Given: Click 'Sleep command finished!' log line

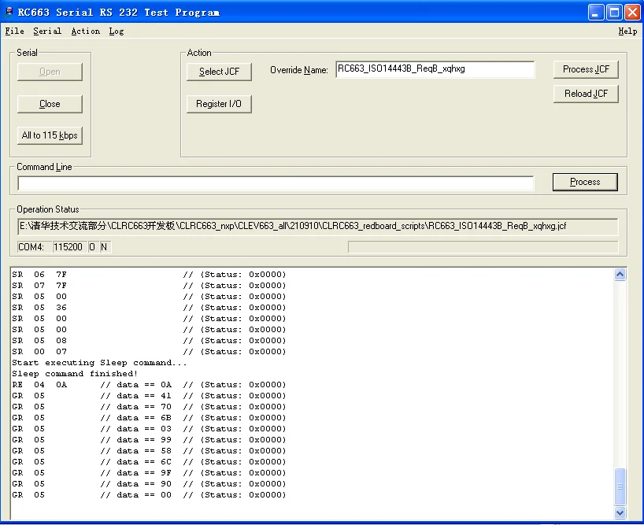Looking at the screenshot, I should [75, 374].
